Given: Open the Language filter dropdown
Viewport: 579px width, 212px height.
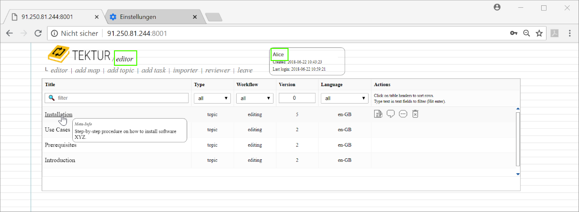Looking at the screenshot, I should [x=344, y=98].
